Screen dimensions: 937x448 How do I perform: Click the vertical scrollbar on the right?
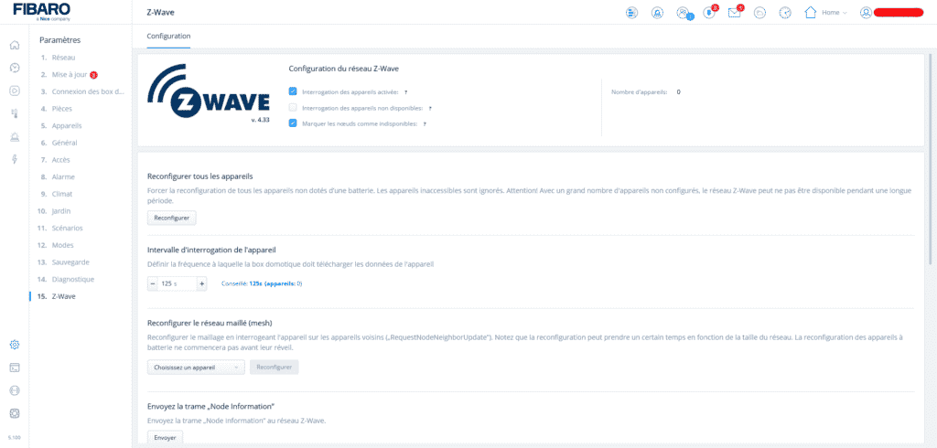(x=930, y=158)
